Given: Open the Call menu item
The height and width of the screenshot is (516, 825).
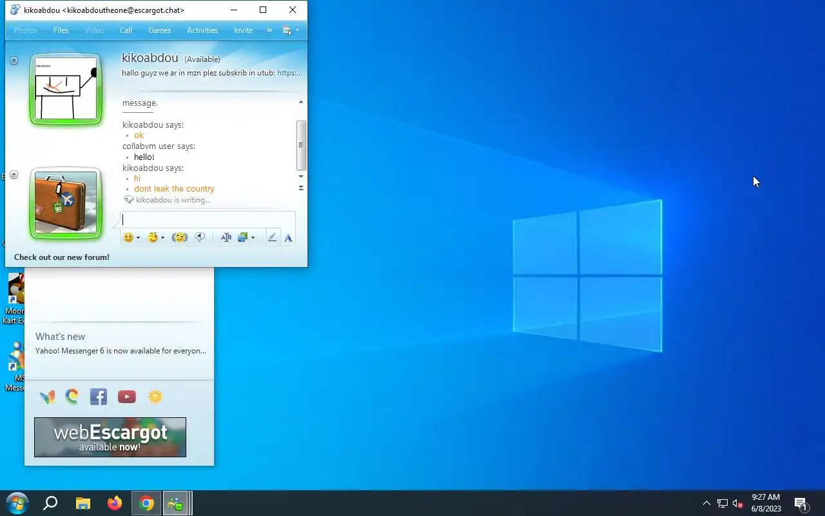Looking at the screenshot, I should pyautogui.click(x=126, y=30).
